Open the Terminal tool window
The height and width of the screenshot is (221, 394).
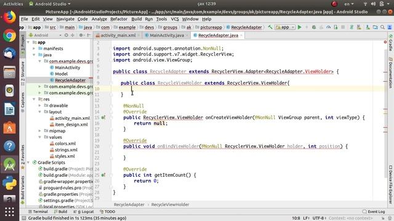click(38, 212)
